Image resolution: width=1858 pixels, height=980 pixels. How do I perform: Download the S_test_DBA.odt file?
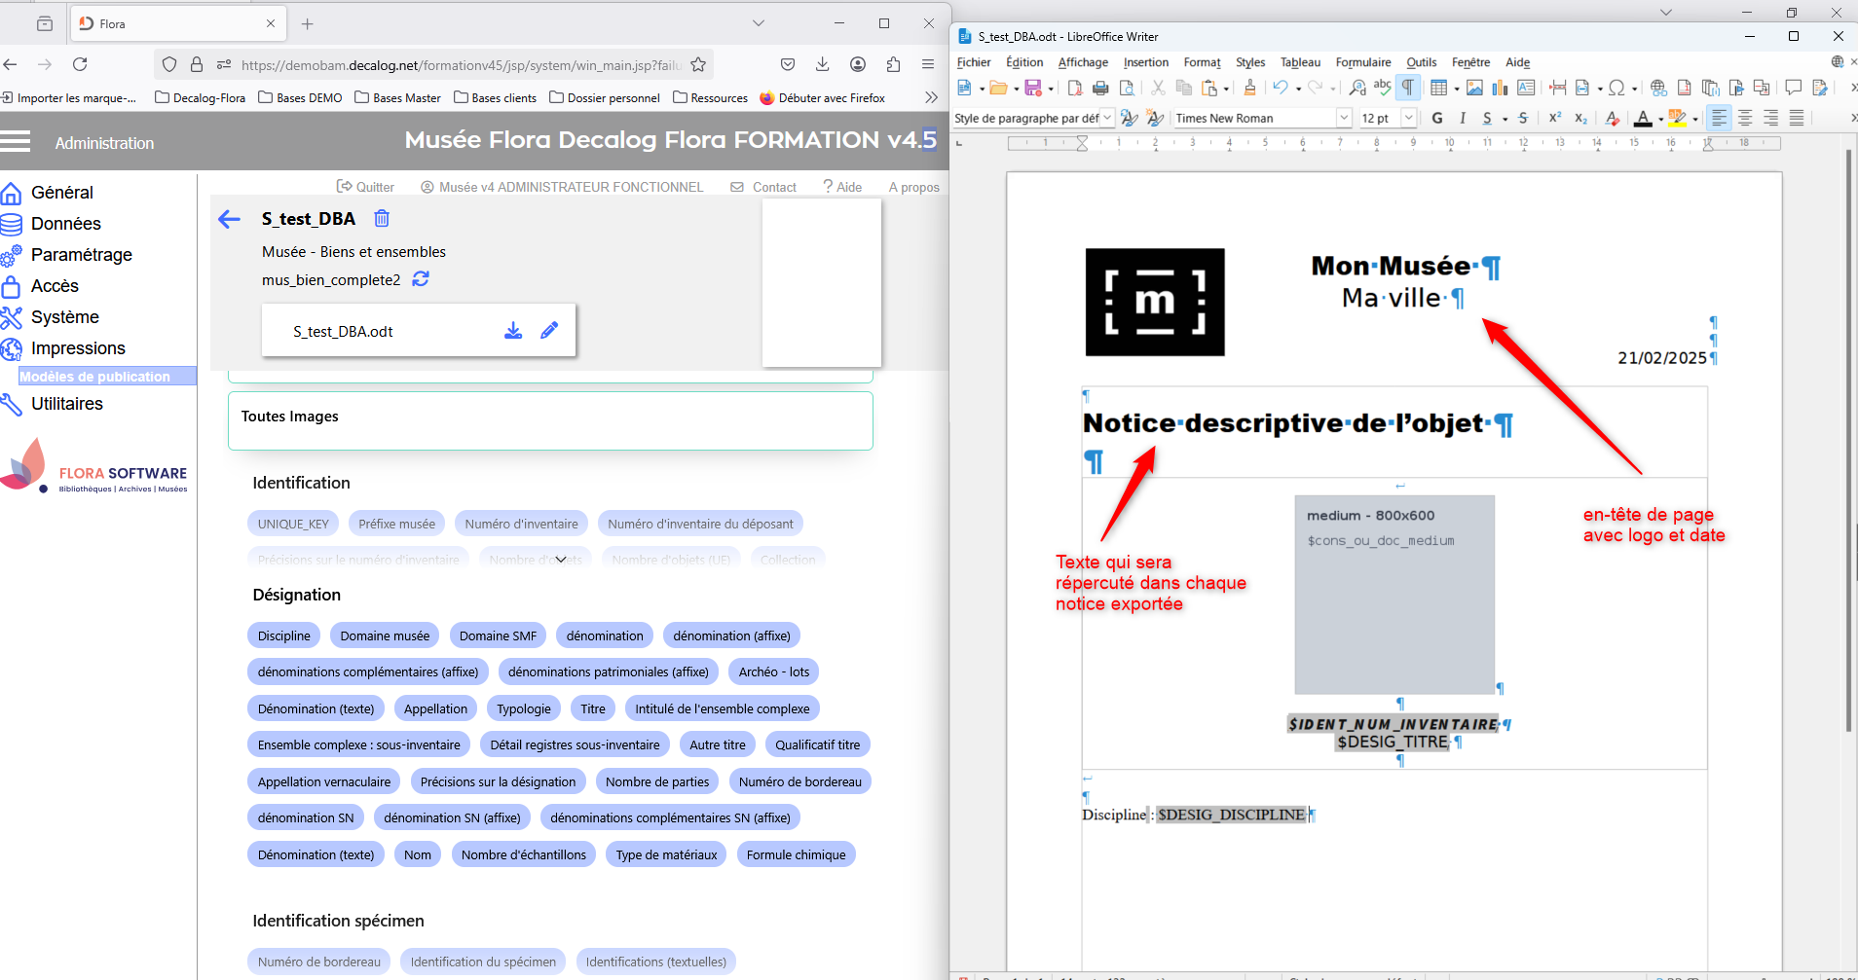513,331
